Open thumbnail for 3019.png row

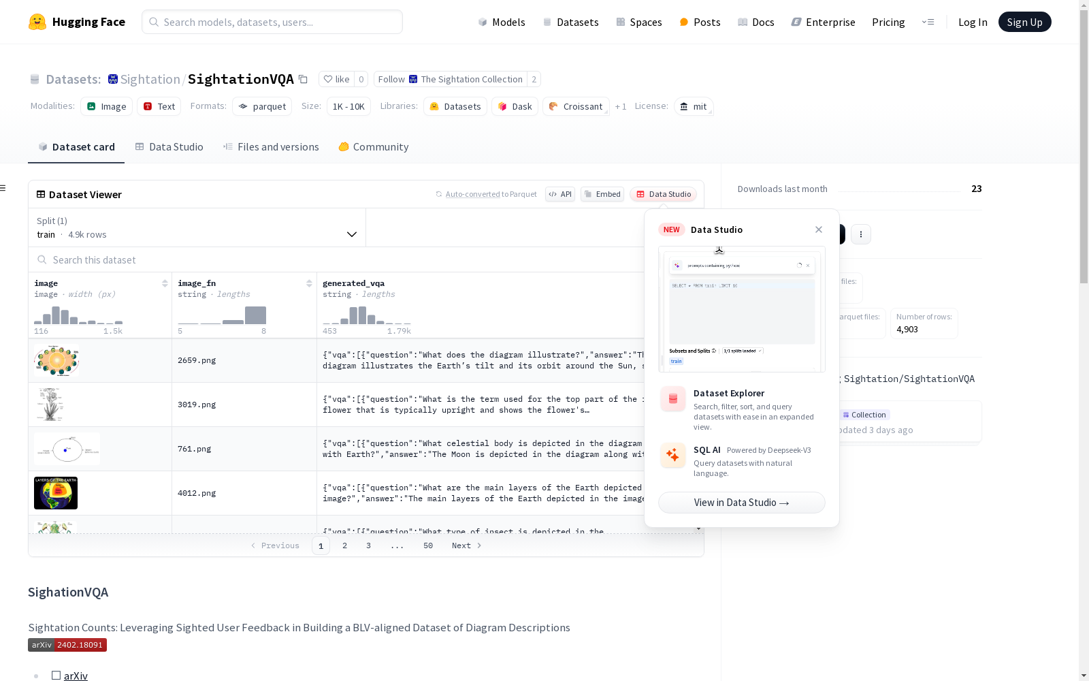pyautogui.click(x=50, y=405)
